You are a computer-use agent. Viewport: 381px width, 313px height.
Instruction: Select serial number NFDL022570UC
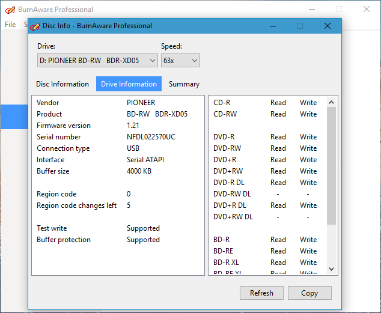(x=151, y=137)
